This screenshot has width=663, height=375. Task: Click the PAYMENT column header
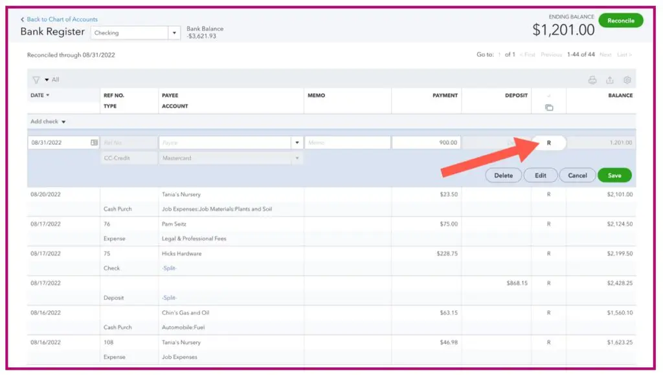[445, 96]
